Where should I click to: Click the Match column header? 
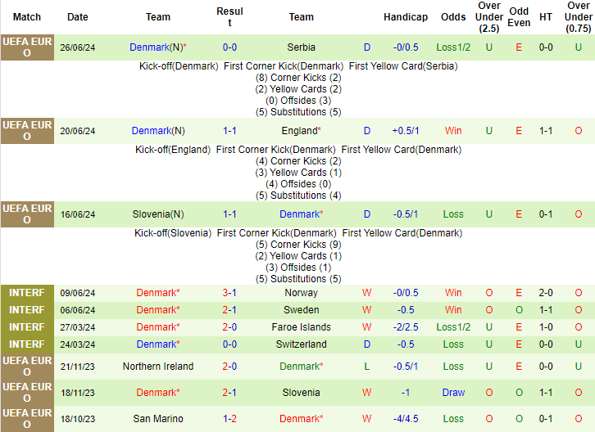(x=27, y=17)
